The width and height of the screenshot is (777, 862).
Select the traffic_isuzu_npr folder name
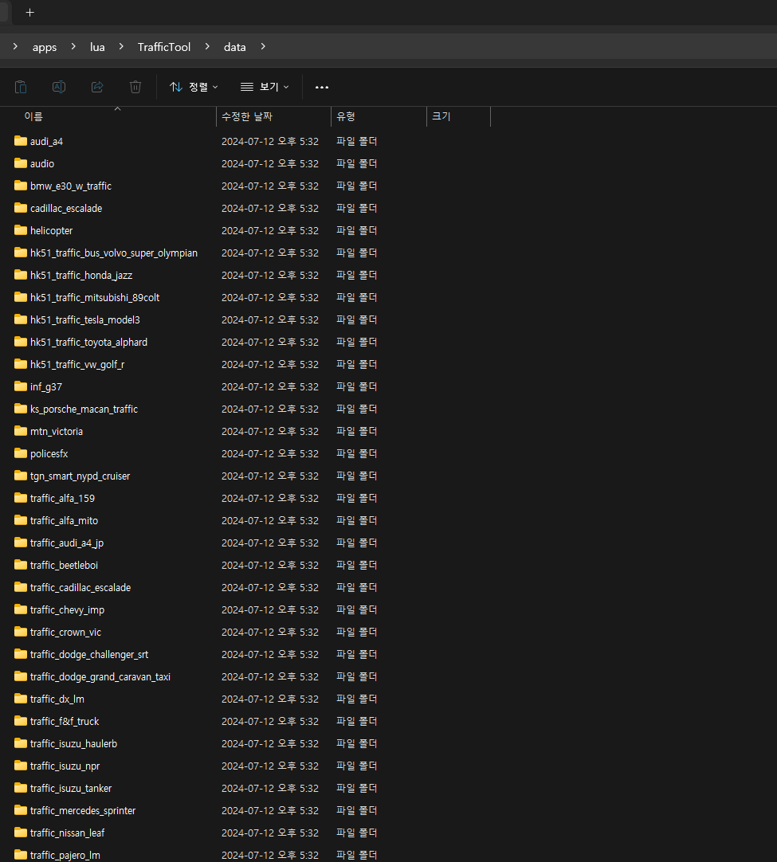point(65,766)
